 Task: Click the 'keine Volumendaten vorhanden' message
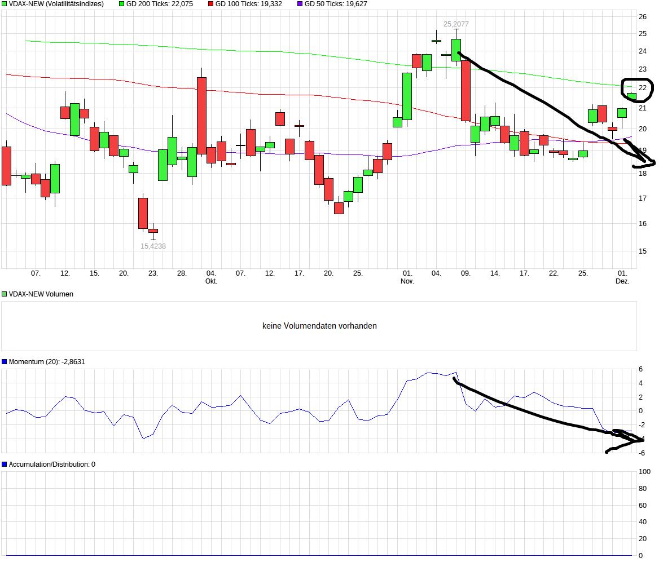[x=319, y=326]
